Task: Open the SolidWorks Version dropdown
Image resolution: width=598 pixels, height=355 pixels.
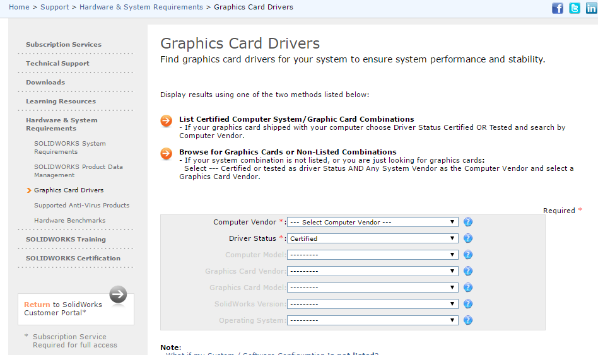Action: (x=372, y=304)
